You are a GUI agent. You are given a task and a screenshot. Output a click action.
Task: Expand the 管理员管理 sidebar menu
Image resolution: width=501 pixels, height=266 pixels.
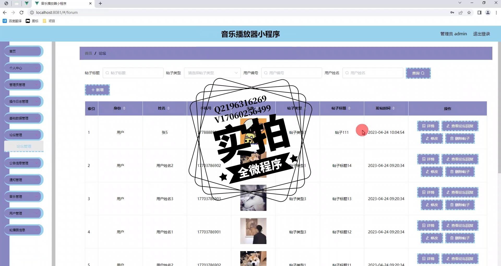point(23,85)
